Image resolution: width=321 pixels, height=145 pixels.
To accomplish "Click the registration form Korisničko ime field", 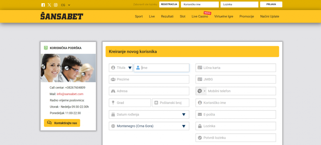I will 236,103.
